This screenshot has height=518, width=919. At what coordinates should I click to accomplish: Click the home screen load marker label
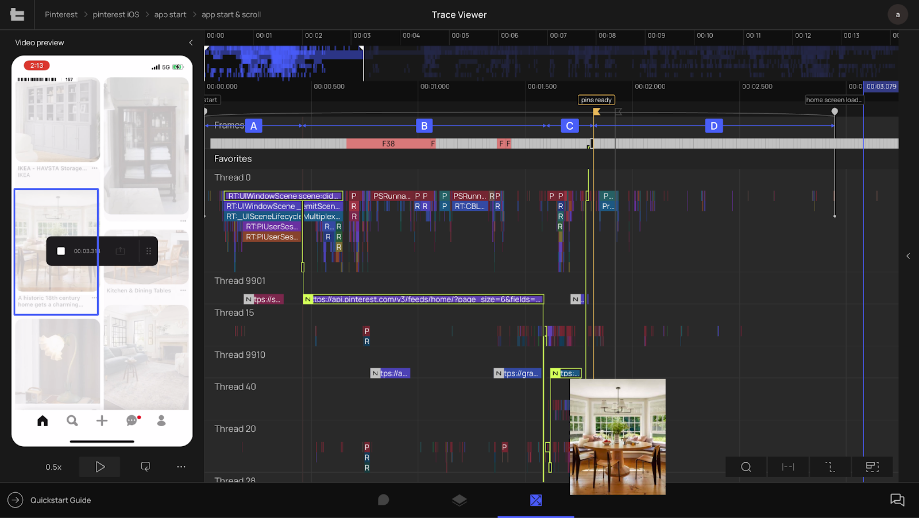(834, 100)
